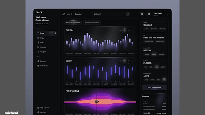Open the Analyze chart icon in sidebar
This screenshot has height=115, width=205.
click(x=38, y=47)
